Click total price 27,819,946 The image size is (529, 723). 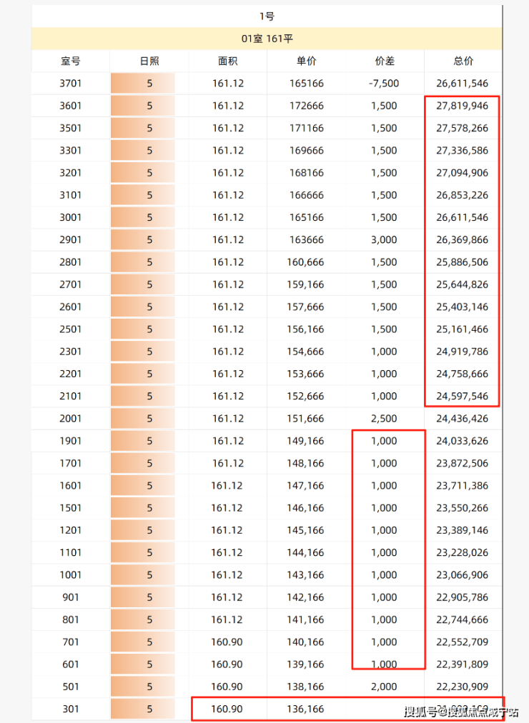pyautogui.click(x=462, y=106)
